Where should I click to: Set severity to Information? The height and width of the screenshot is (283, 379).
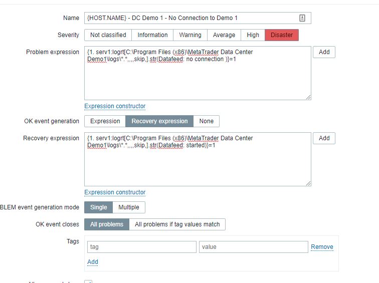click(x=152, y=35)
